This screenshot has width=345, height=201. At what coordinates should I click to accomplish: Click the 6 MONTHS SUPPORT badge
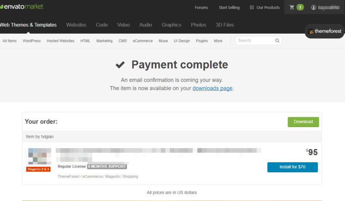point(107,166)
